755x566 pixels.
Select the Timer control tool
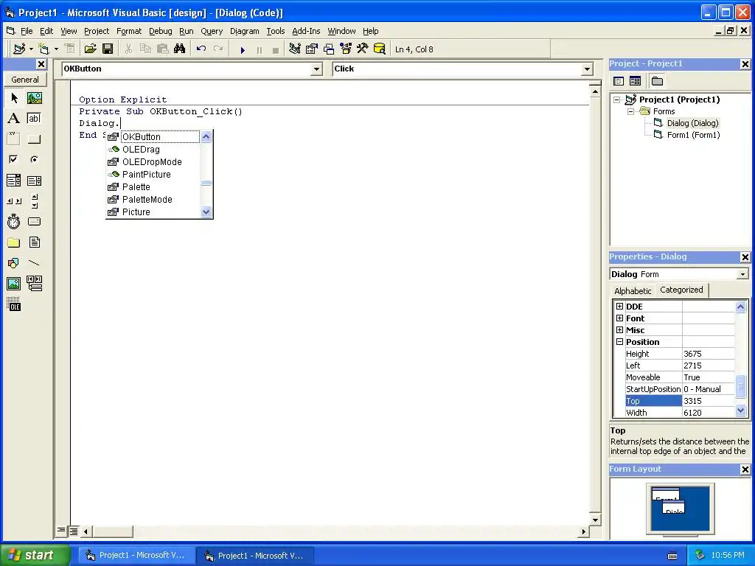tap(14, 221)
